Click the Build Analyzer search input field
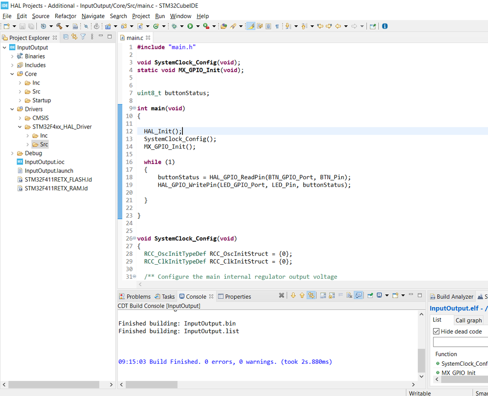 pyautogui.click(x=460, y=342)
